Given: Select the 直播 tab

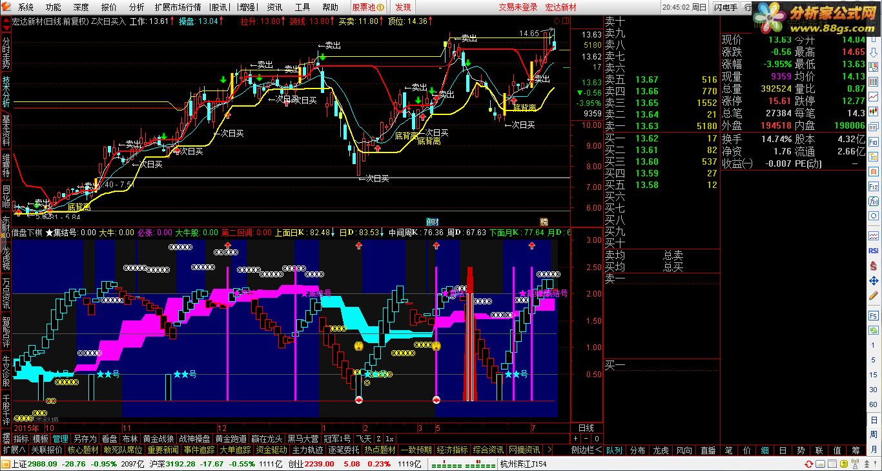Looking at the screenshot, I should (708, 450).
